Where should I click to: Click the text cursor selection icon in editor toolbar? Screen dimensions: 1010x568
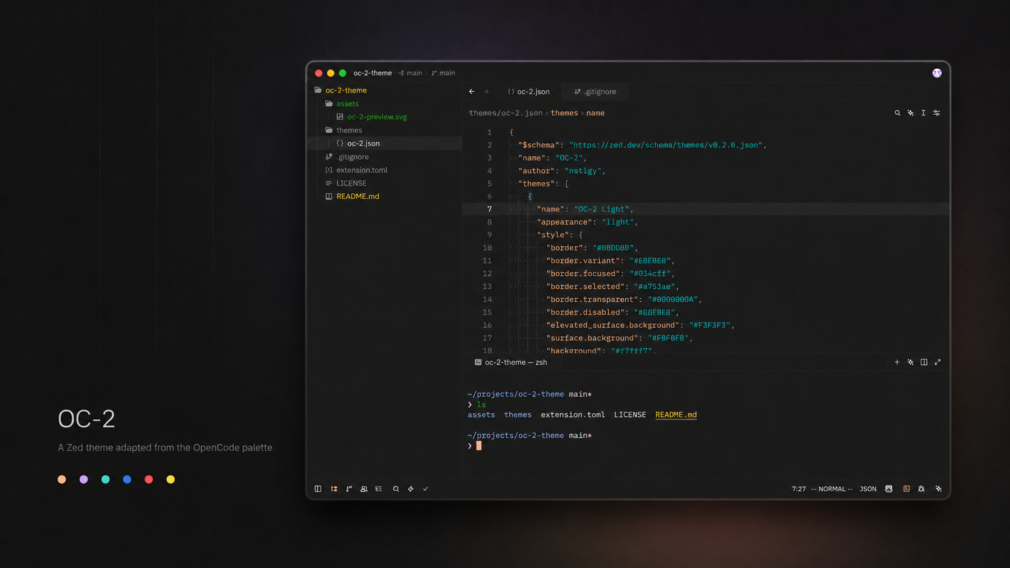coord(923,113)
